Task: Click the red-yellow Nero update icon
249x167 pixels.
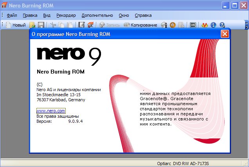Action: [204, 25]
